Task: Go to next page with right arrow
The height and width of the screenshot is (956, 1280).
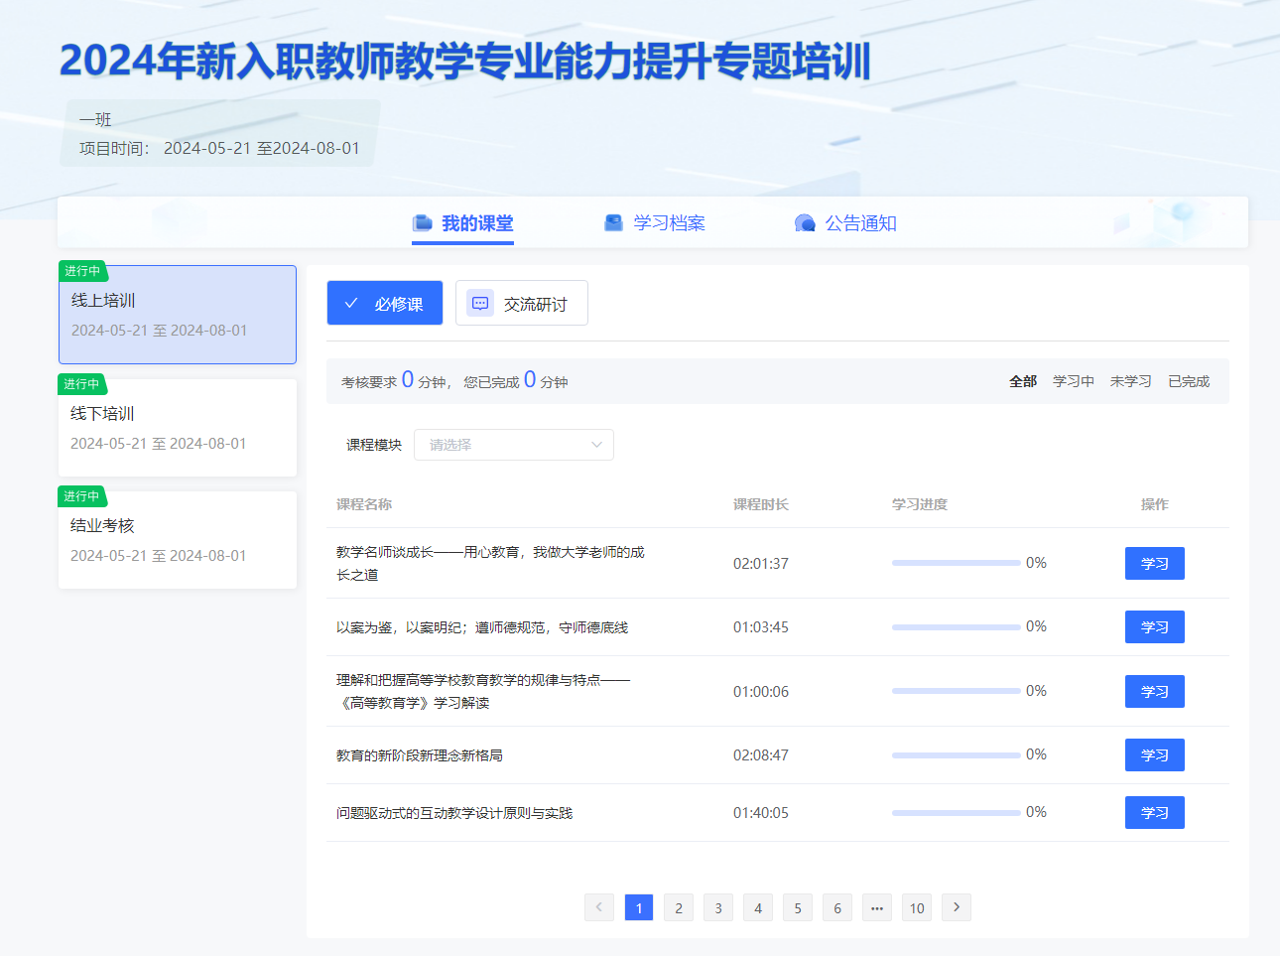Action: pos(956,907)
